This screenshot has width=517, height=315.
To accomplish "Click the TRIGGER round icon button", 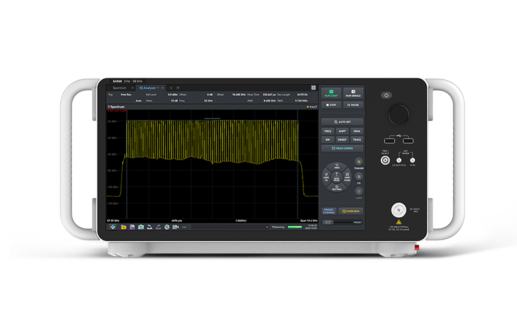I will (359, 161).
